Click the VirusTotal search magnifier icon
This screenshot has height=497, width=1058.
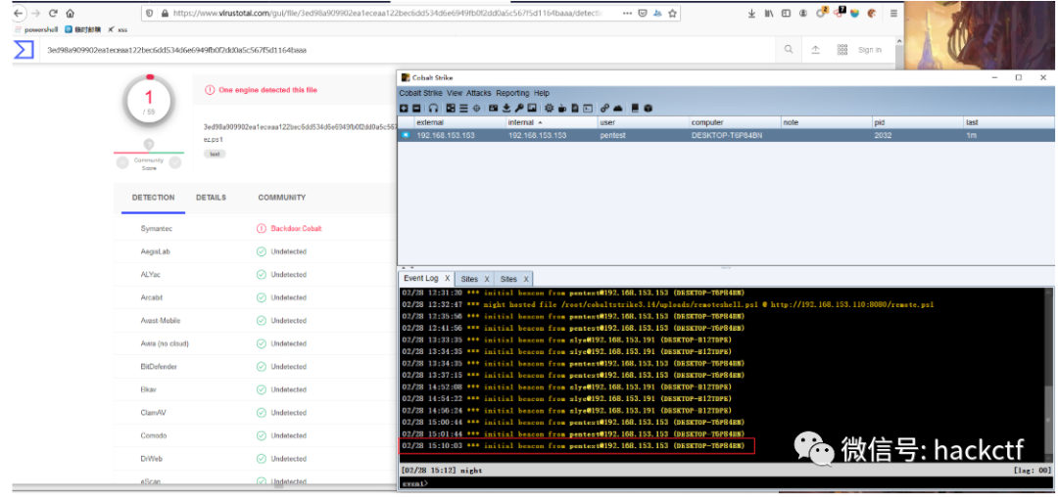click(x=789, y=50)
